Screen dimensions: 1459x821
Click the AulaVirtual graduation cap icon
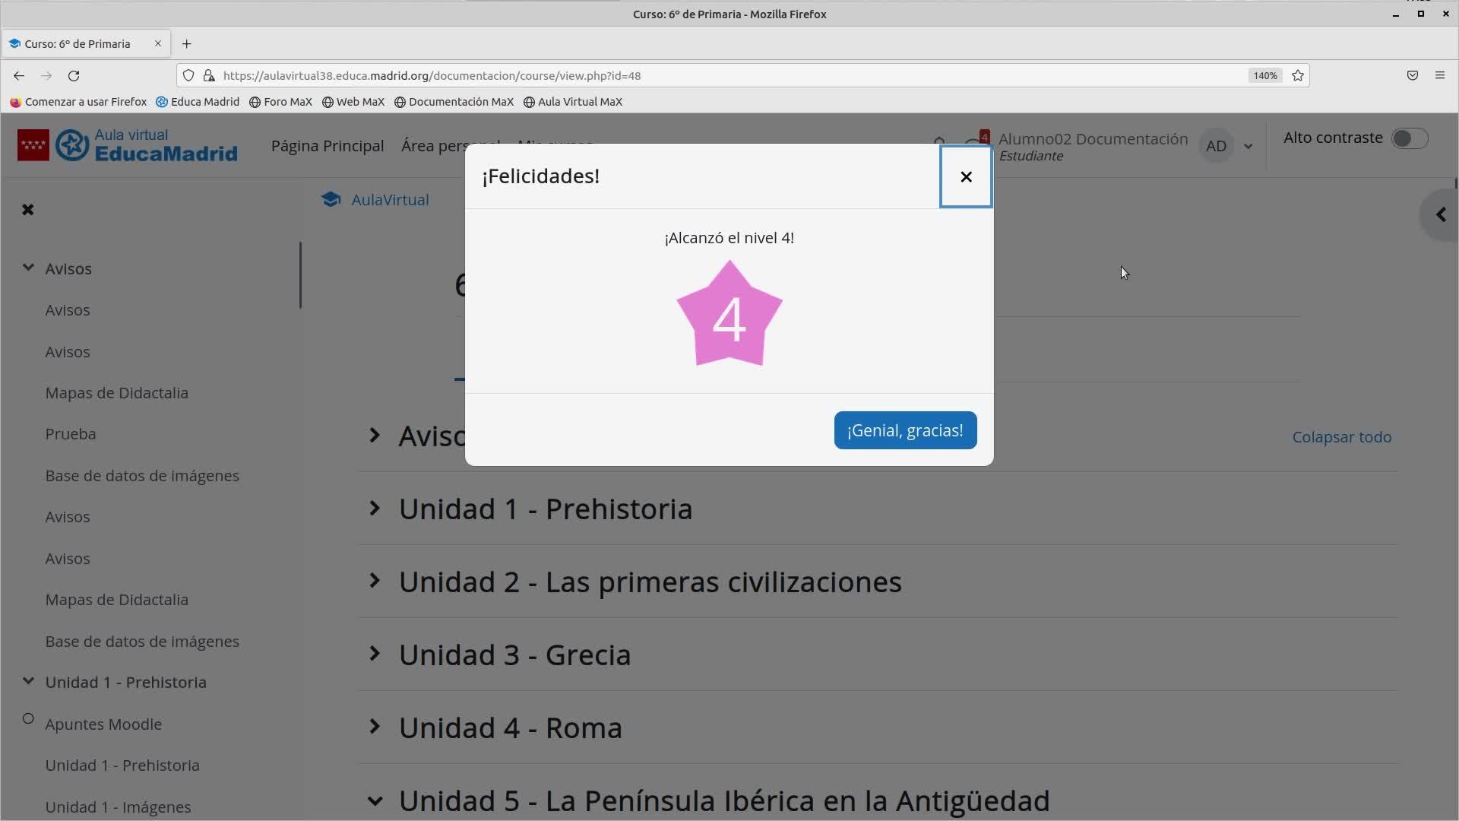331,199
